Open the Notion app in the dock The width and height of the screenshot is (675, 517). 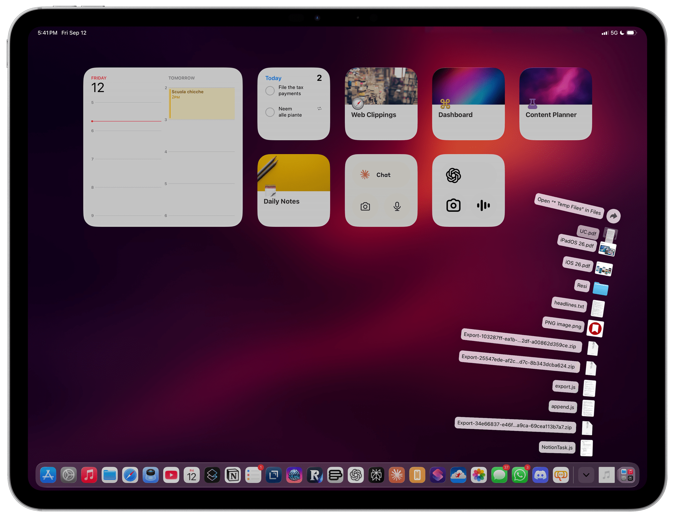[233, 475]
